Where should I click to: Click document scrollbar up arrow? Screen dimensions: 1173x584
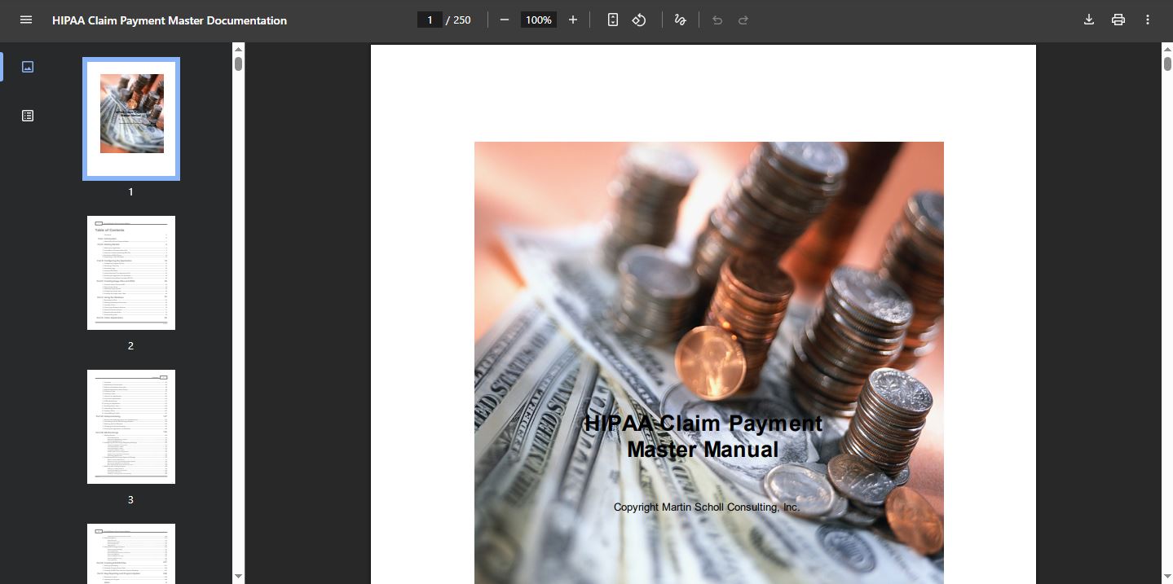click(x=1167, y=49)
